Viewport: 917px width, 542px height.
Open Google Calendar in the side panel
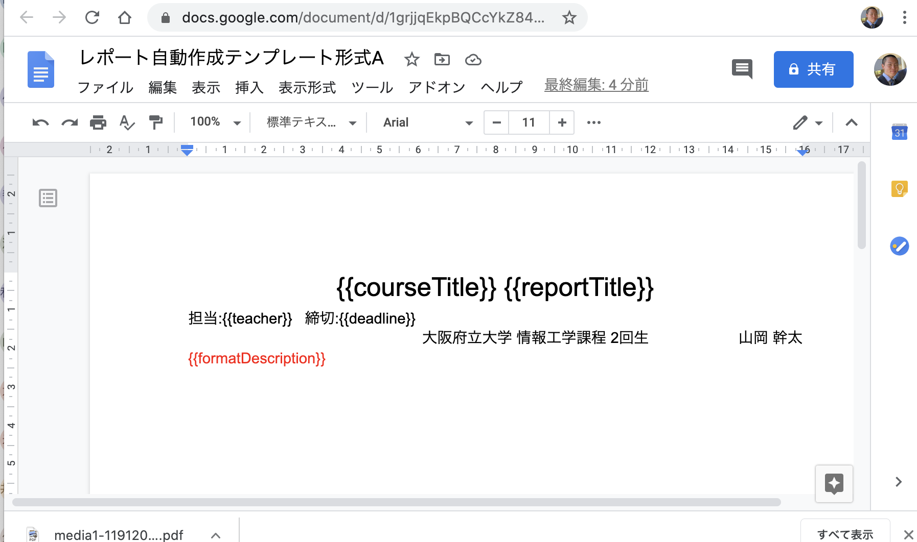coord(899,132)
